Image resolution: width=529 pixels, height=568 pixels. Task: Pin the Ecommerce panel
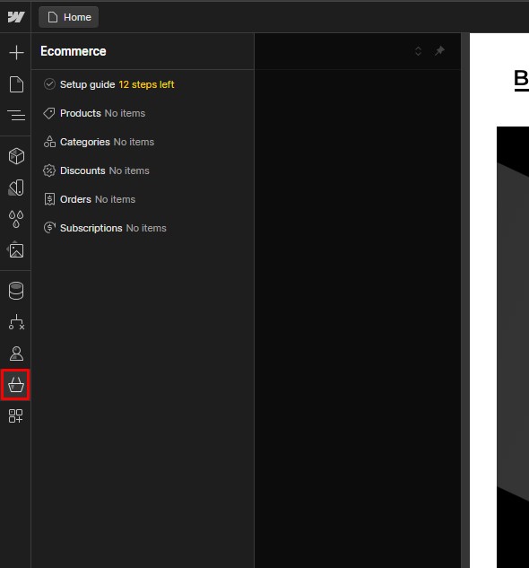(x=439, y=51)
